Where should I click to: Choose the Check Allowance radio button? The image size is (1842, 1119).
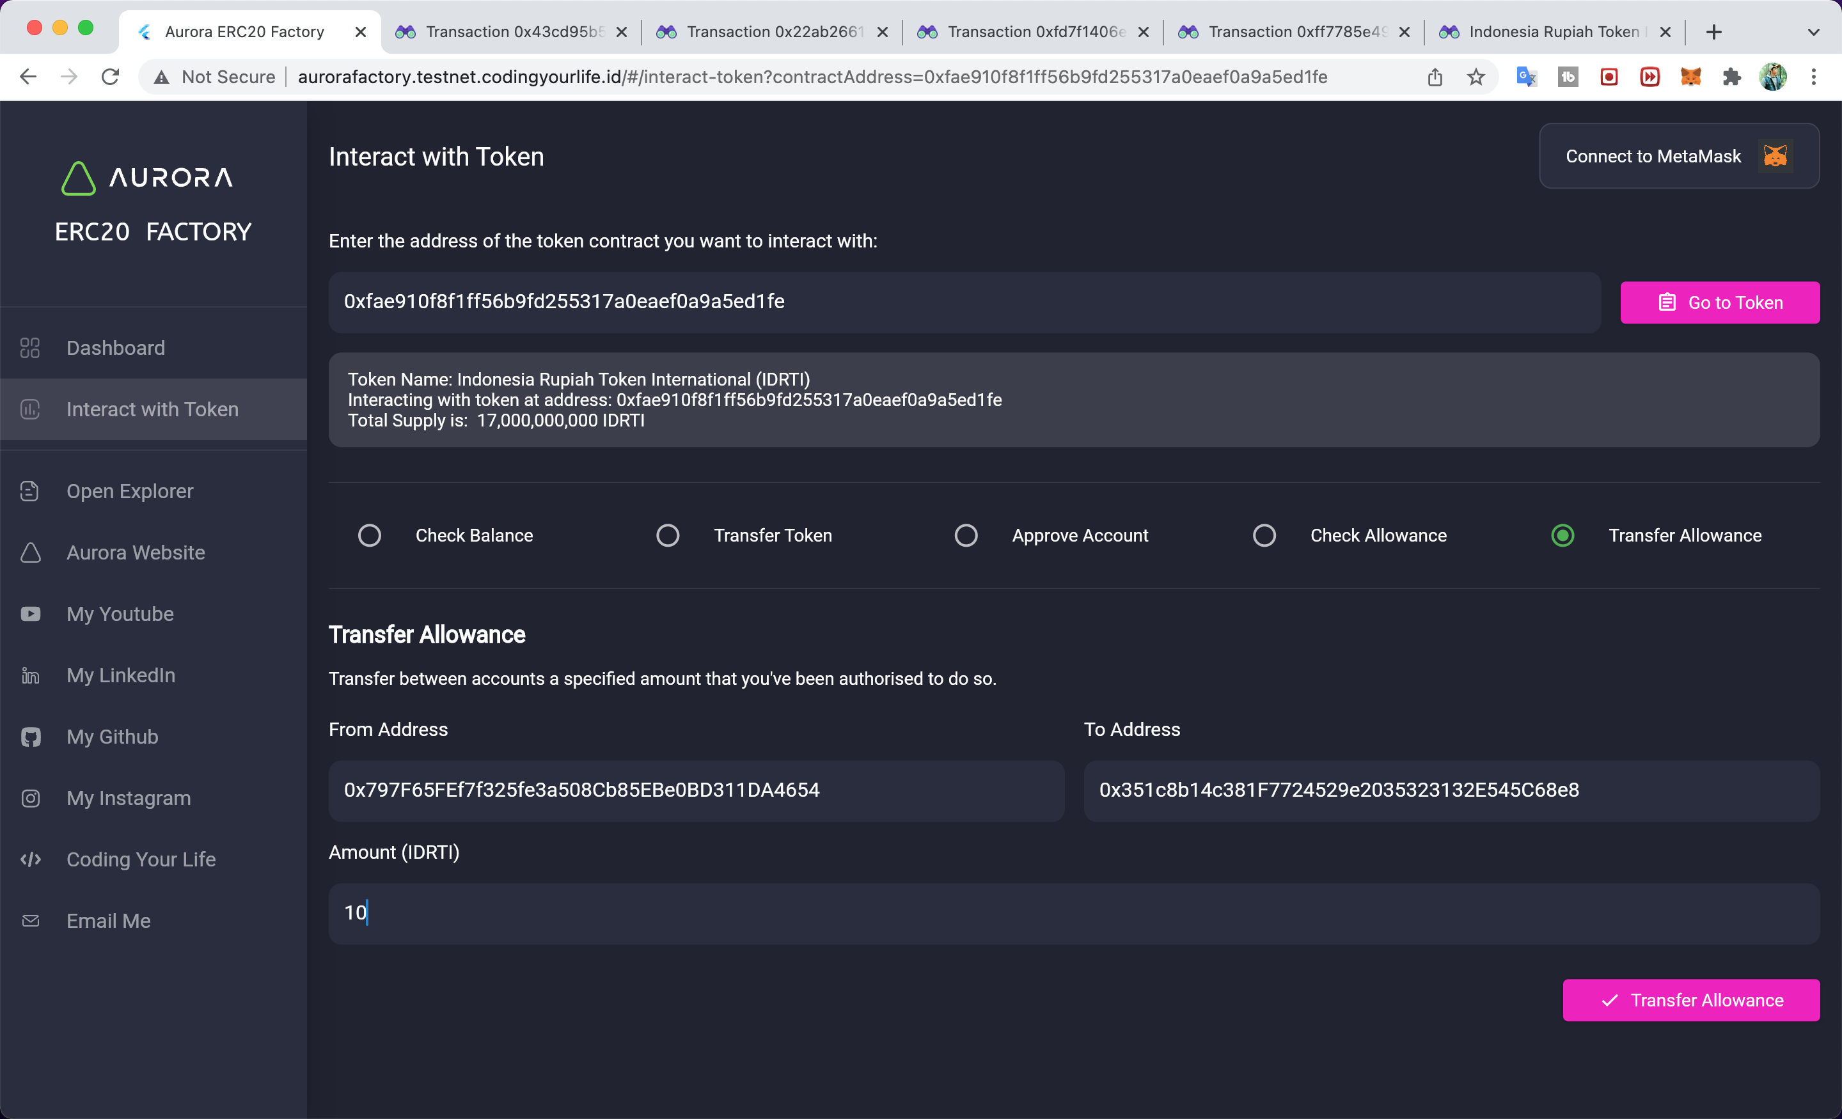click(x=1264, y=535)
